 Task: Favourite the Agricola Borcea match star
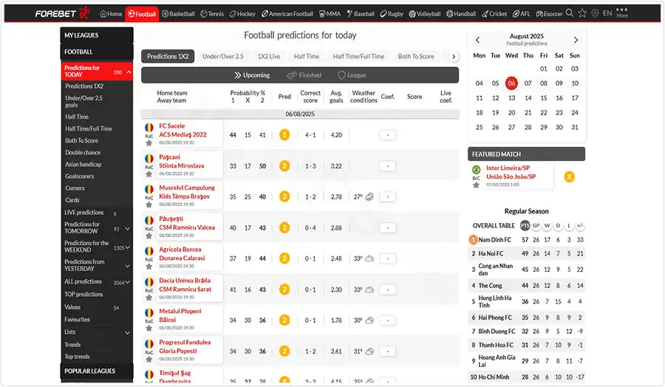point(149,267)
